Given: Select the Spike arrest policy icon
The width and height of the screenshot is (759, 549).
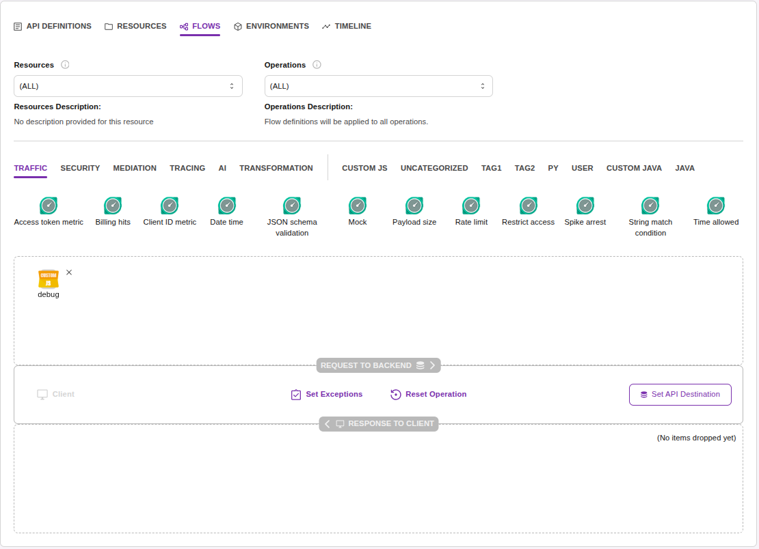Looking at the screenshot, I should (585, 206).
